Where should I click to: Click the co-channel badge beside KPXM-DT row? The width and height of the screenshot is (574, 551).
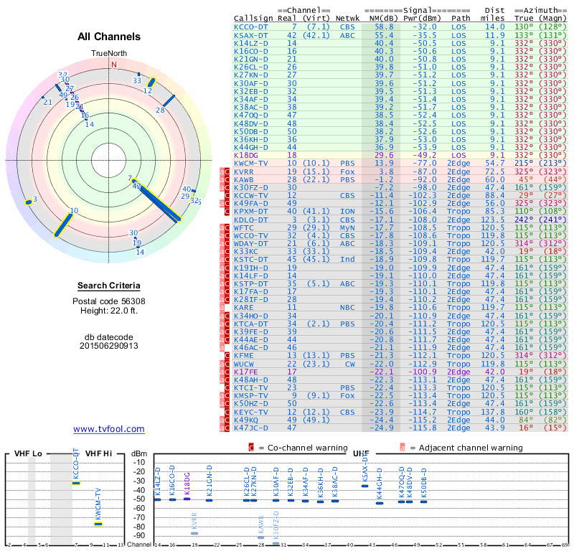pos(227,211)
